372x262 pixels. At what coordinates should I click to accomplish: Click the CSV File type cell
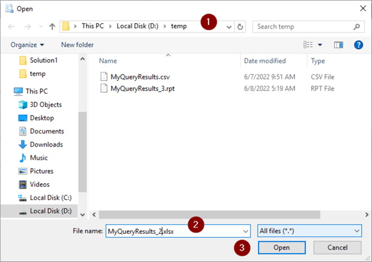(x=322, y=77)
